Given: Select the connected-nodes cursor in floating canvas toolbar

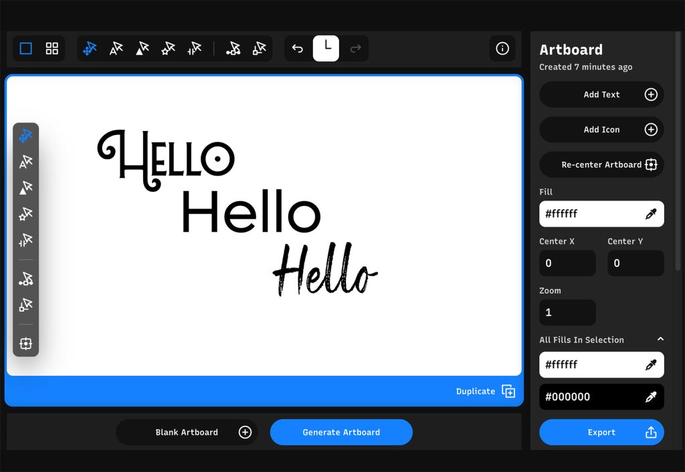Looking at the screenshot, I should [26, 279].
